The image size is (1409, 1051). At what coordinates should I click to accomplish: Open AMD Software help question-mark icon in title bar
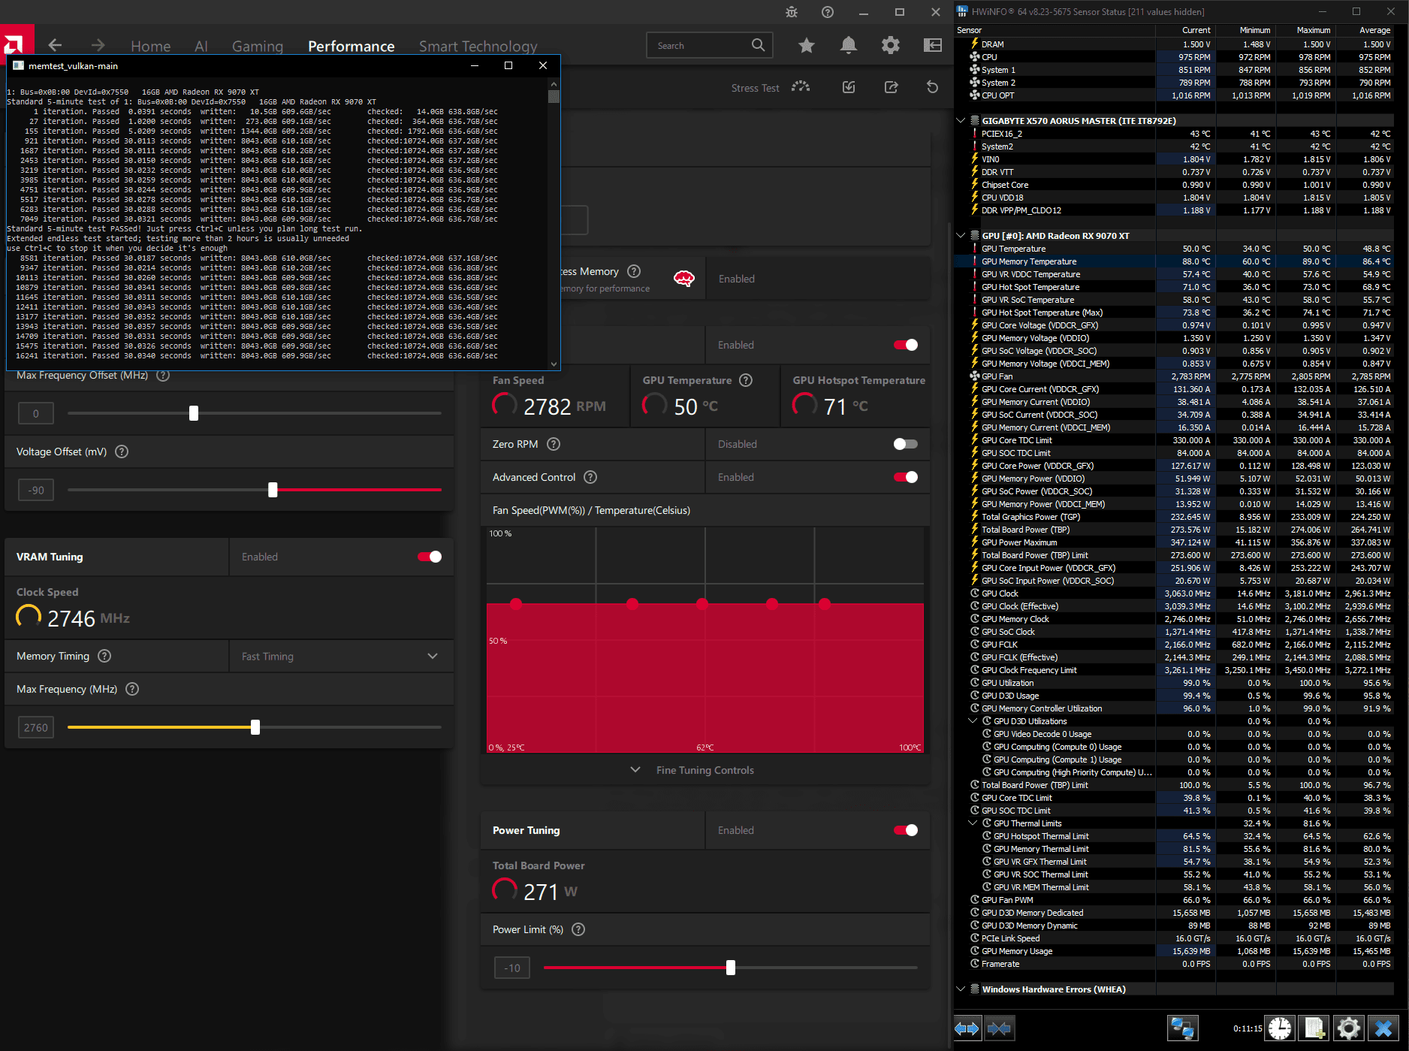pos(828,12)
